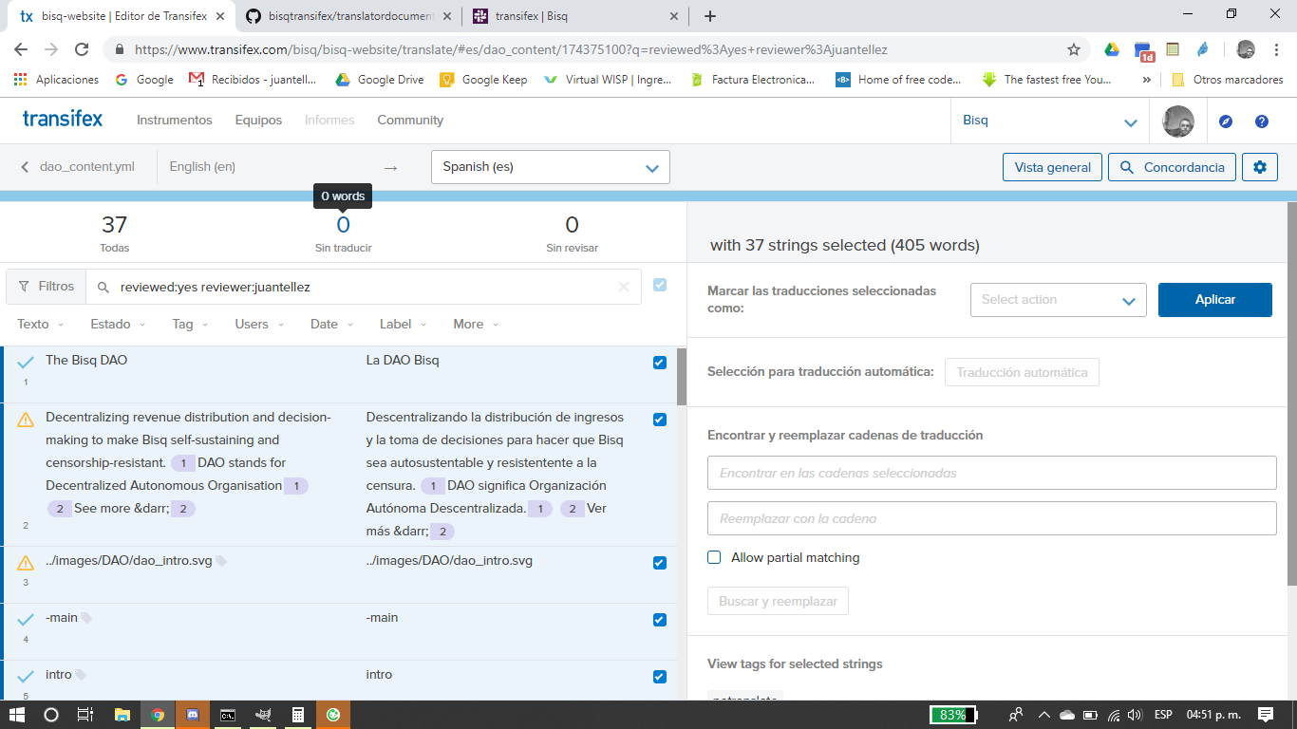
Task: Open the Select action dropdown
Action: pos(1059,300)
